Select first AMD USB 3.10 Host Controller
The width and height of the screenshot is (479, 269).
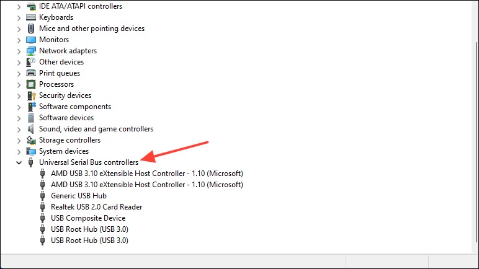[x=147, y=174]
